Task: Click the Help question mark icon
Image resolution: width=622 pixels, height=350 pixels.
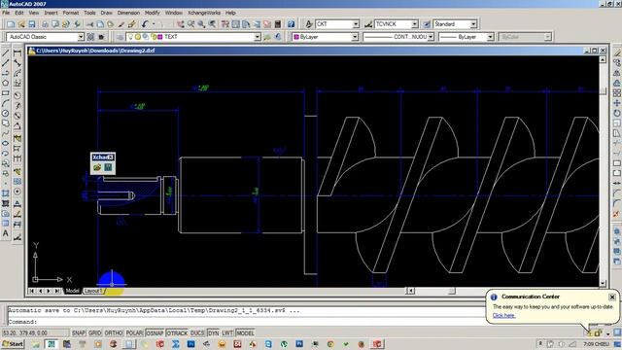Action: click(292, 24)
